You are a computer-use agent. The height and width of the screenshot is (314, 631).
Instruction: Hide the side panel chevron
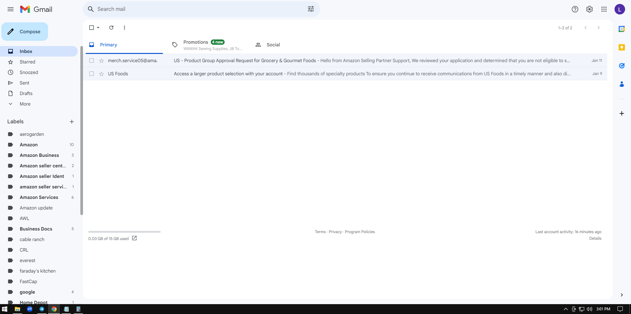[622, 295]
